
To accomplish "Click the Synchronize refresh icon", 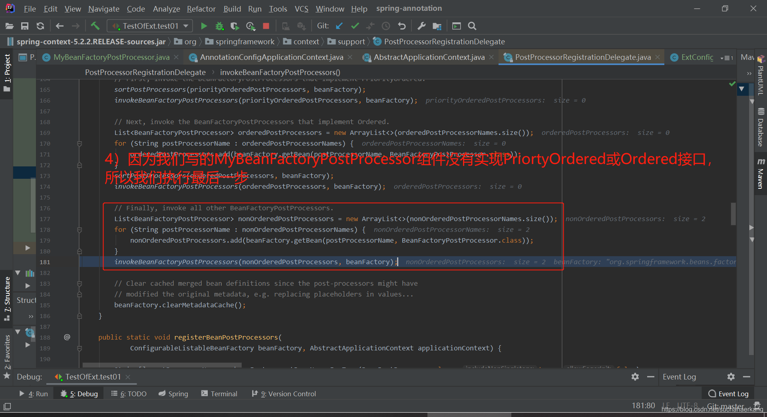I will coord(40,26).
